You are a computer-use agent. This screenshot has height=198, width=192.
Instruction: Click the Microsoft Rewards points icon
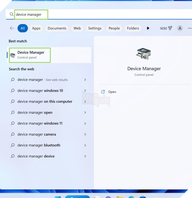pos(170,28)
